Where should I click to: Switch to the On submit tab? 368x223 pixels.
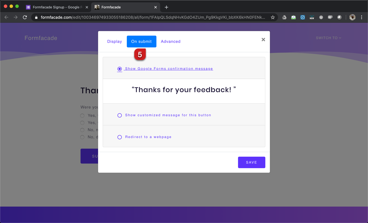pyautogui.click(x=141, y=41)
